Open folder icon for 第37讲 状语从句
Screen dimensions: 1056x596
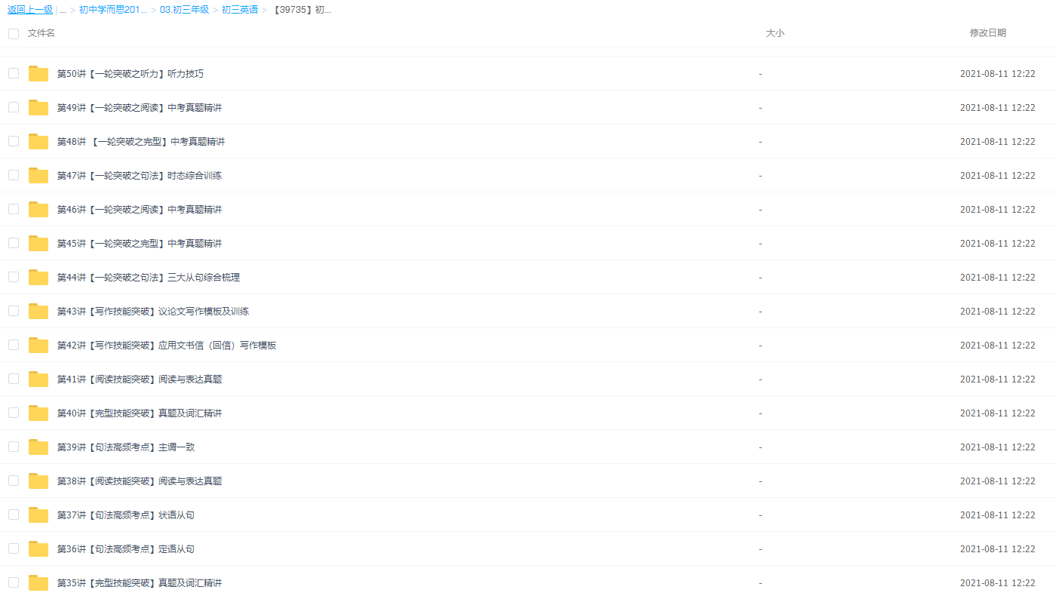38,515
